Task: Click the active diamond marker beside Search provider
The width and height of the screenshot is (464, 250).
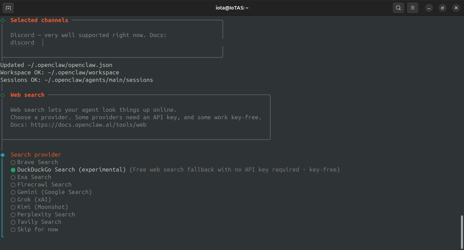Action: pos(3,155)
